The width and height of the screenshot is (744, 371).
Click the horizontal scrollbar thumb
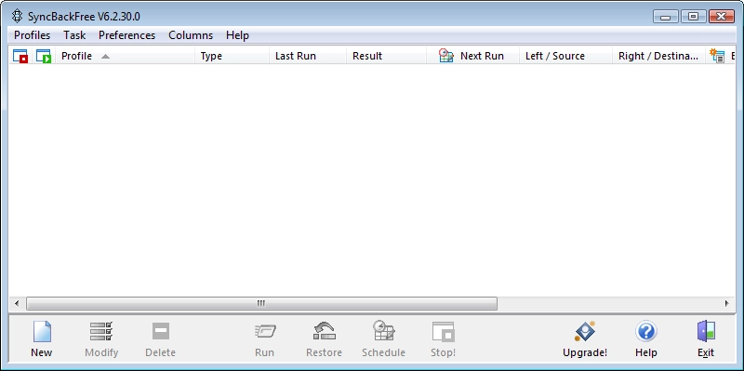tap(261, 304)
